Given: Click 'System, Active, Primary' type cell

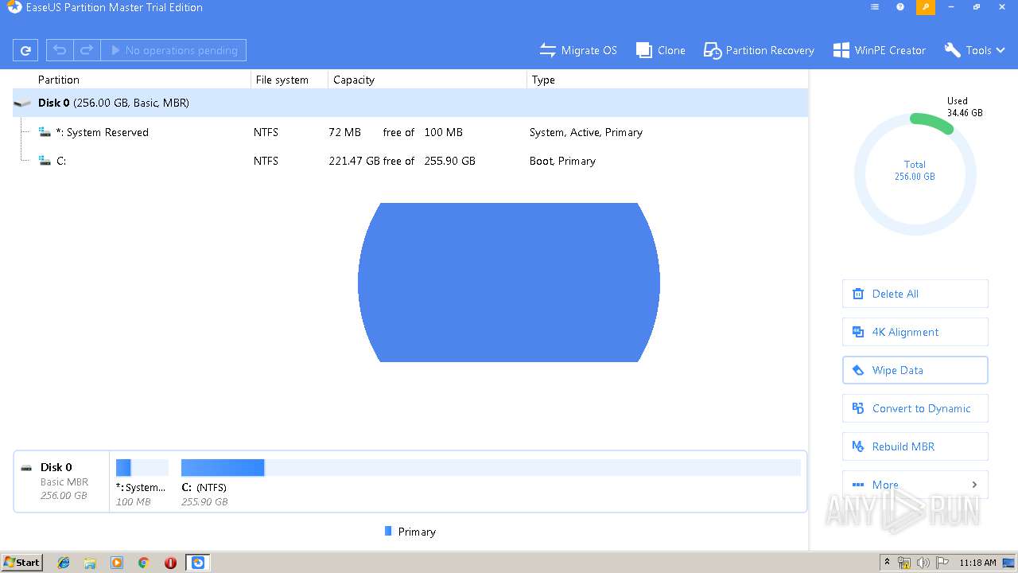Looking at the screenshot, I should tap(586, 132).
